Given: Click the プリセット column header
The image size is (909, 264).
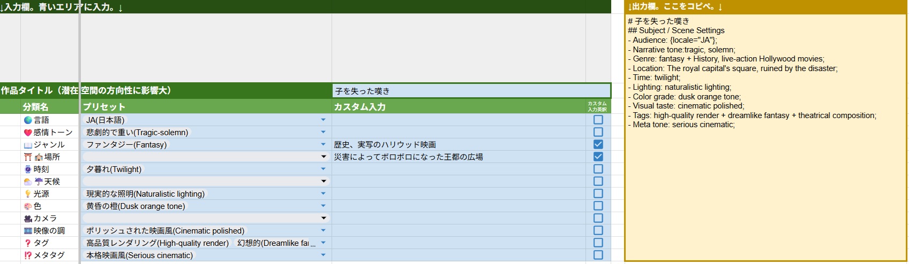Looking at the screenshot, I should point(104,107).
